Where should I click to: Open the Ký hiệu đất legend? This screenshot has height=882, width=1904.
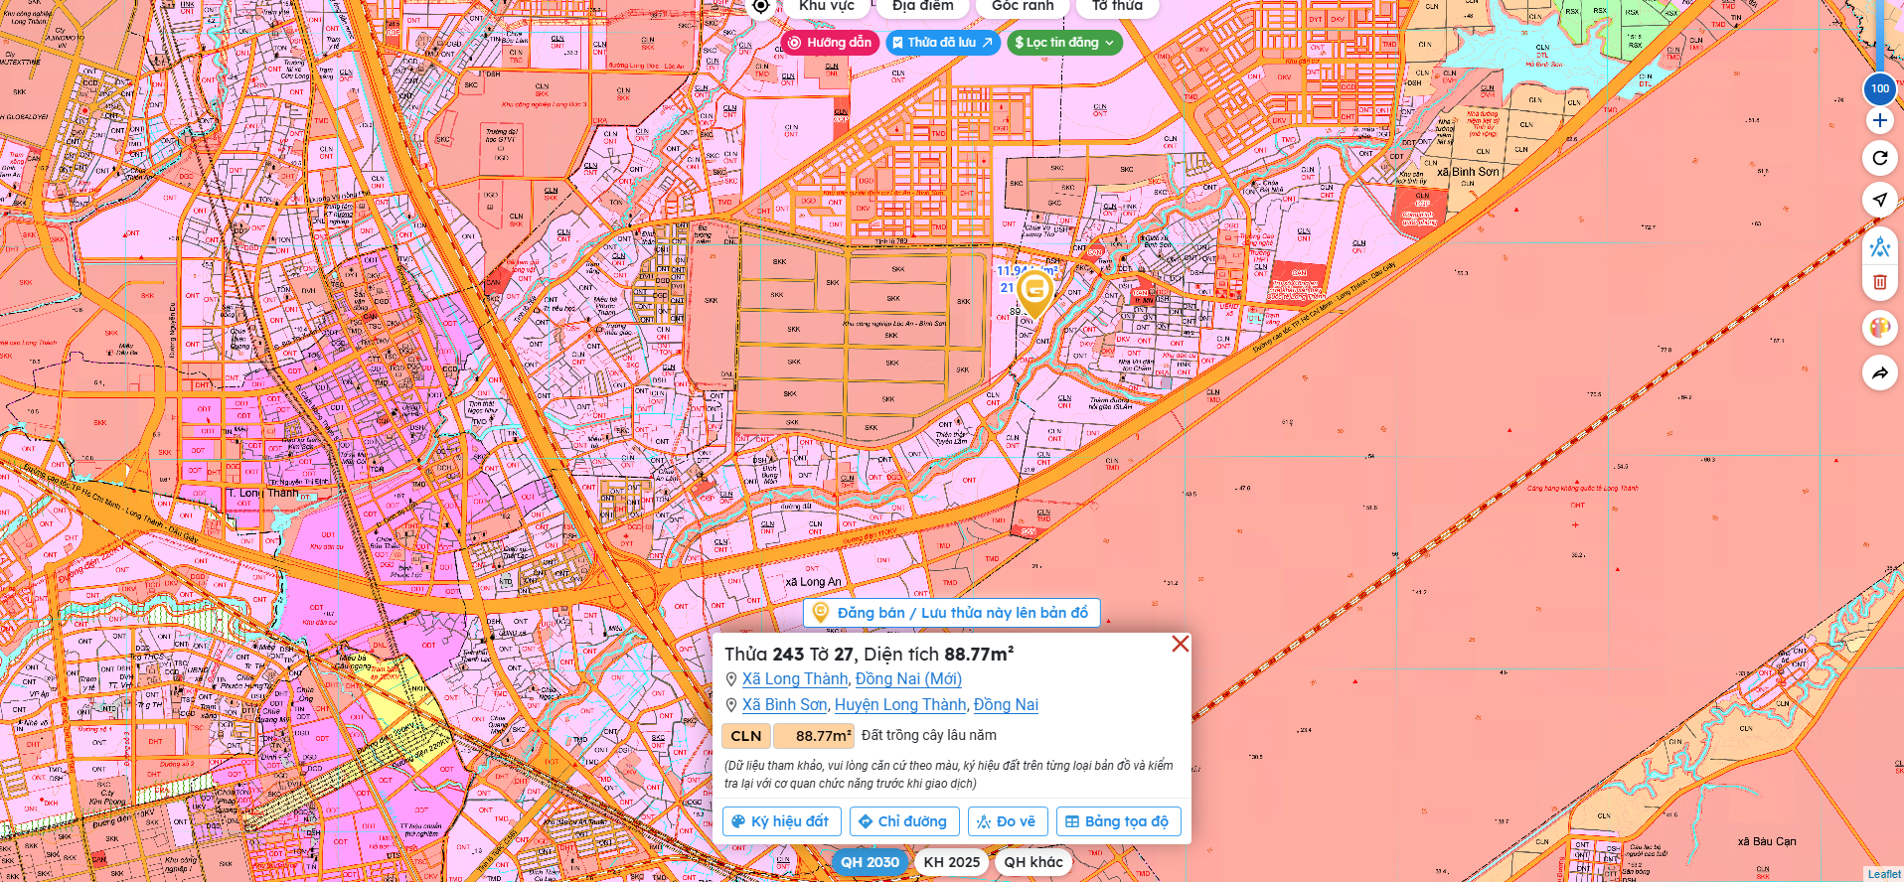[x=782, y=821]
